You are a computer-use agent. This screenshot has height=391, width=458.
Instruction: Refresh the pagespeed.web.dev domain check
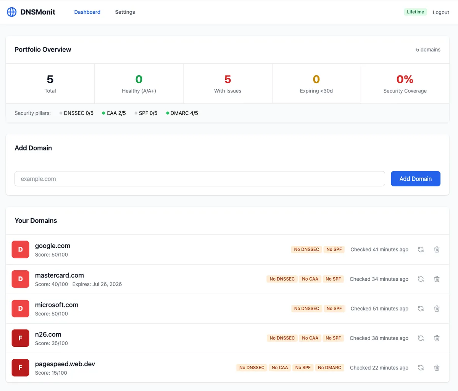point(421,368)
